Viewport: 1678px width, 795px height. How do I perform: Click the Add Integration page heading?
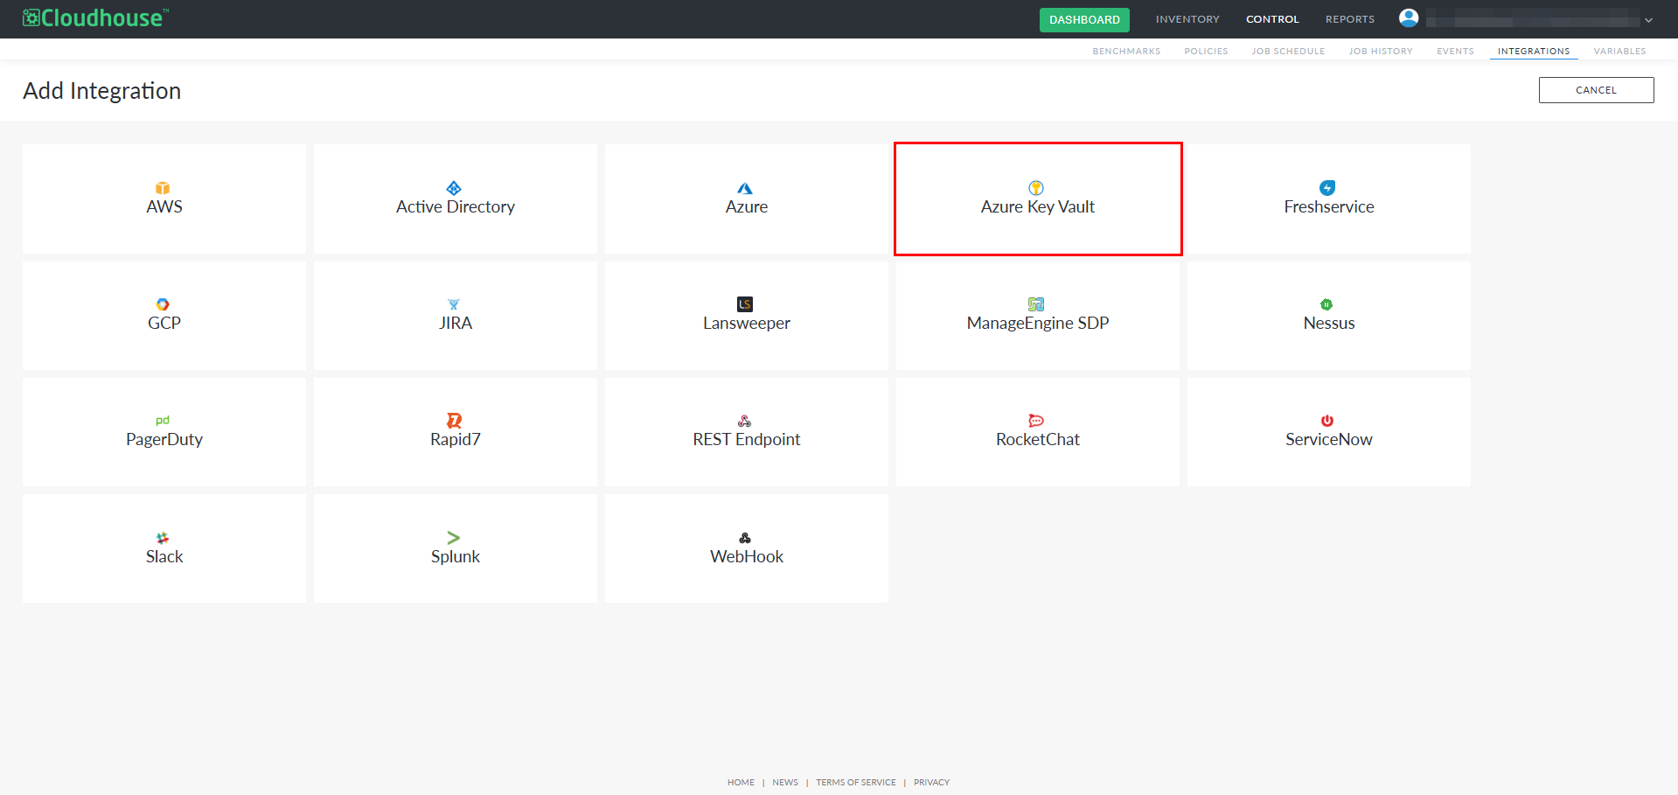[x=102, y=91]
